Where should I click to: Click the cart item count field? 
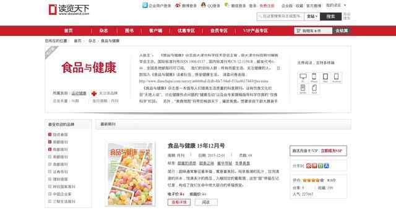point(313,31)
